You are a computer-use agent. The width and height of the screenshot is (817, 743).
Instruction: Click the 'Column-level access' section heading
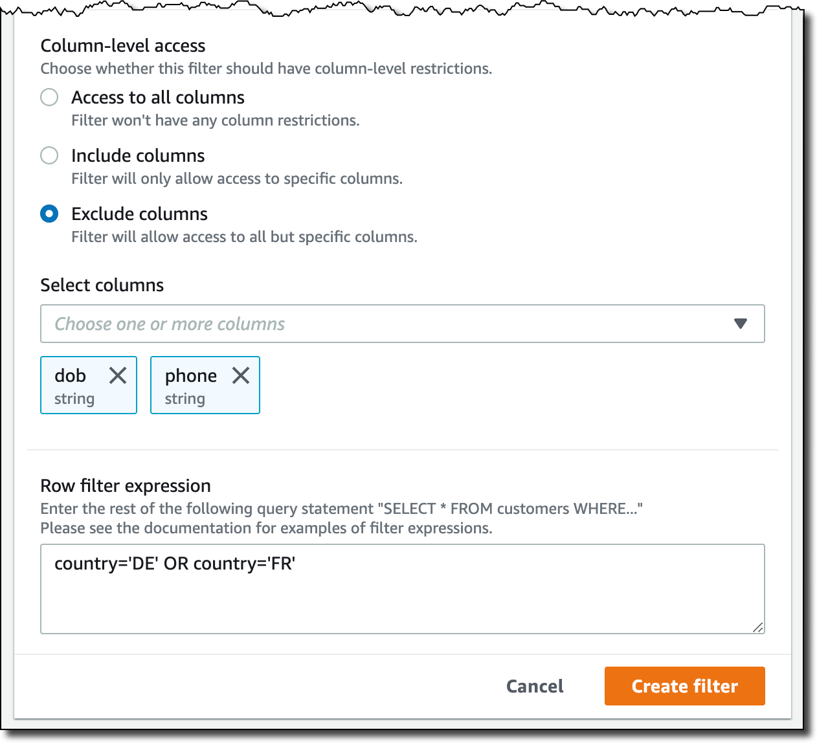tap(123, 45)
